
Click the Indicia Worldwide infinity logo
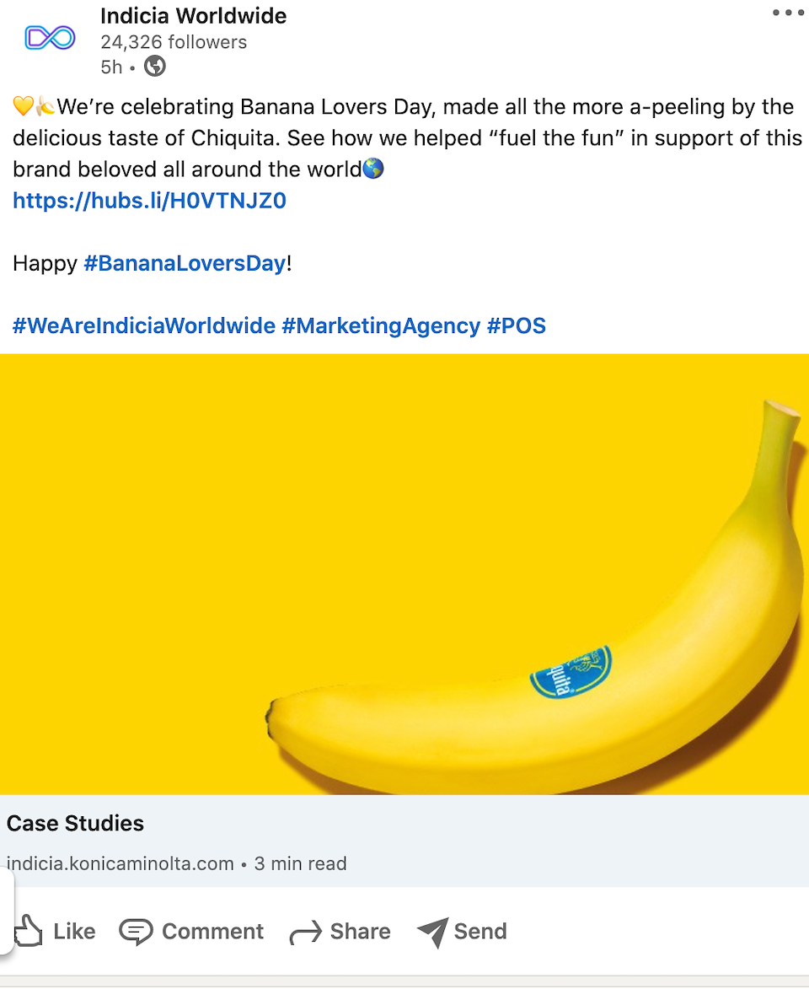pyautogui.click(x=50, y=38)
